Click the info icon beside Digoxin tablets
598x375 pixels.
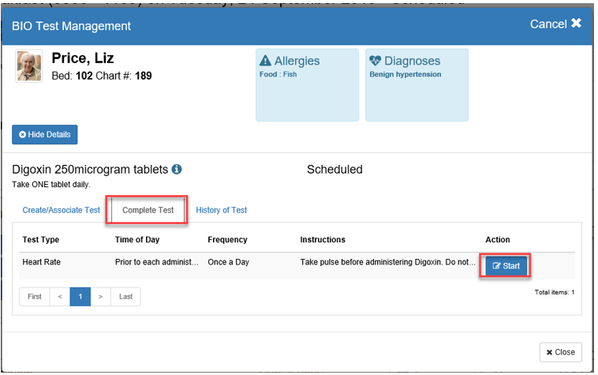[177, 170]
